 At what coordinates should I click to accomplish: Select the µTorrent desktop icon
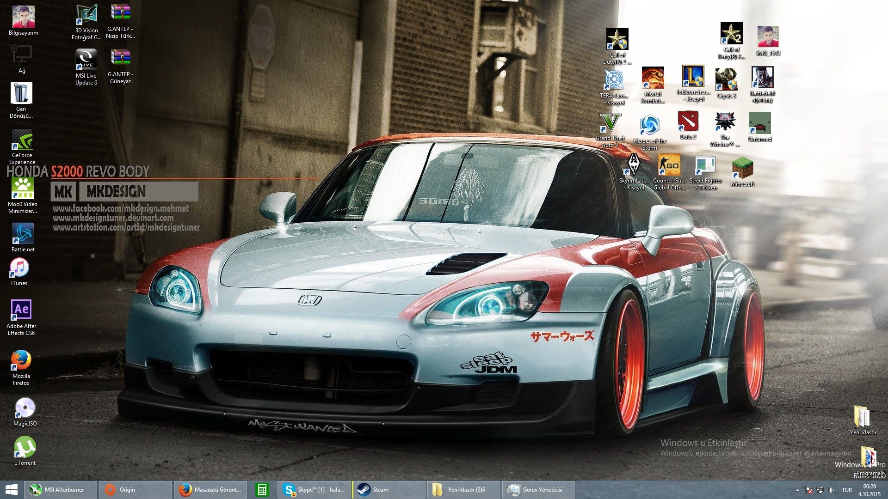25,447
